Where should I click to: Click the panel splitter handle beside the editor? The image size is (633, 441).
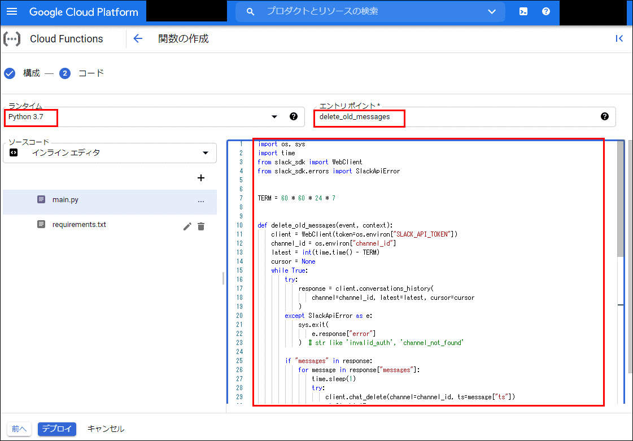pyautogui.click(x=223, y=278)
